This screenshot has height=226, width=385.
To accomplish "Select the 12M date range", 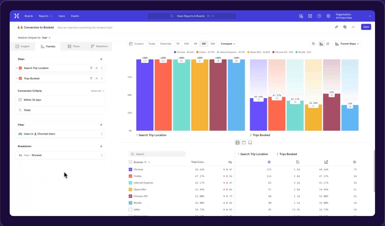I will pos(212,44).
